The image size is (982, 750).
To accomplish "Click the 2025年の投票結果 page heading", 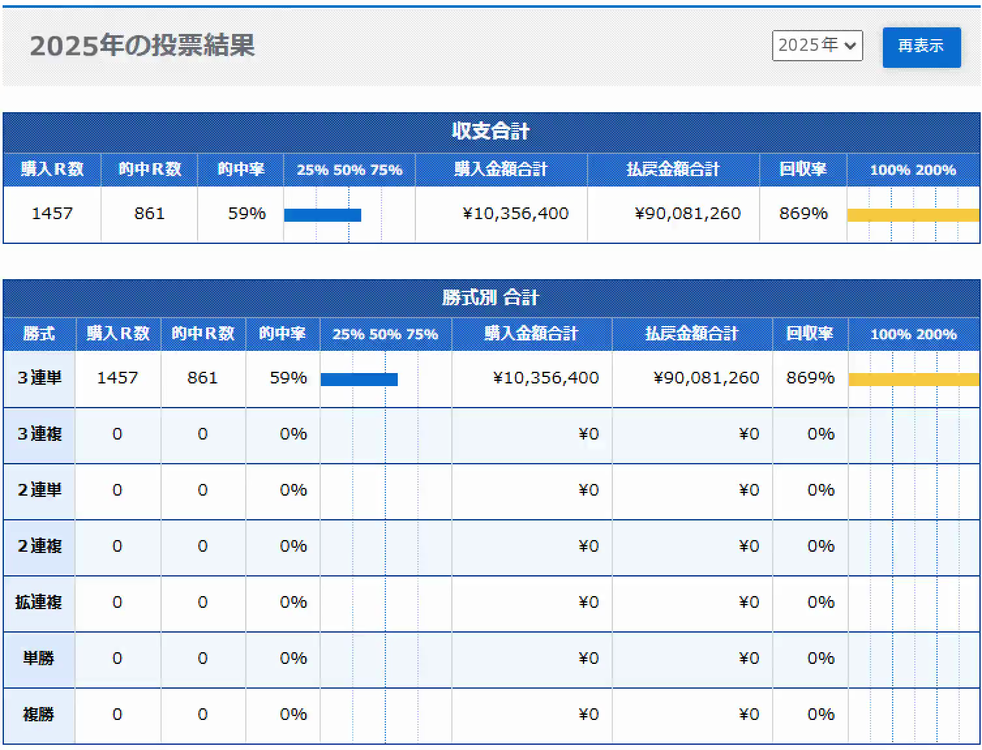I will [x=142, y=46].
